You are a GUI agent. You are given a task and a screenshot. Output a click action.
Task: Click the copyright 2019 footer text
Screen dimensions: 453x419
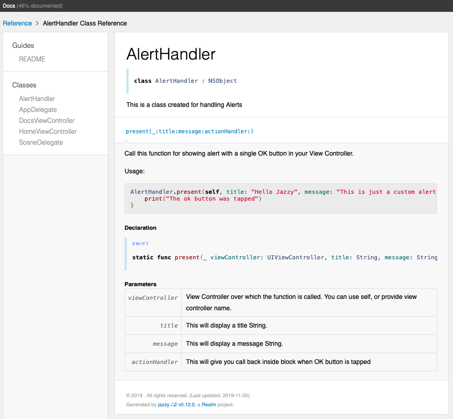coord(188,395)
